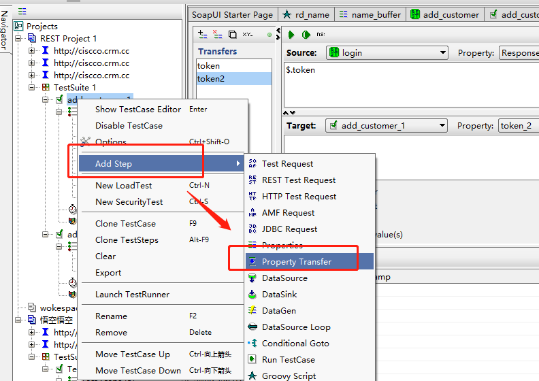
Task: Click the DataSource Loop icon
Action: click(x=252, y=327)
